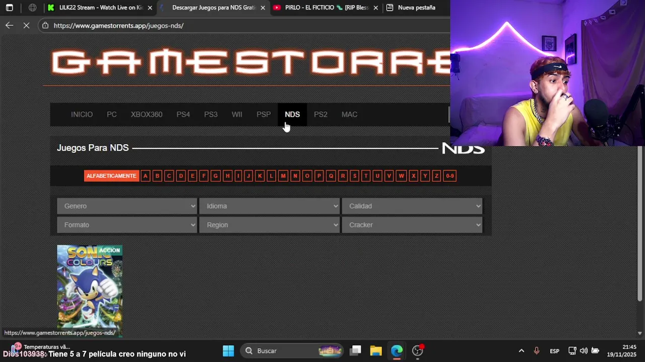Image resolution: width=645 pixels, height=362 pixels.
Task: Open File Explorer from taskbar
Action: [x=376, y=350]
